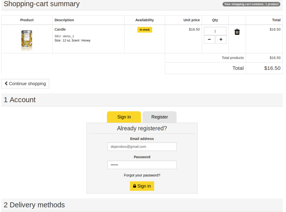Click the left chevron on Continue shopping
This screenshot has width=286, height=212.
point(6,84)
